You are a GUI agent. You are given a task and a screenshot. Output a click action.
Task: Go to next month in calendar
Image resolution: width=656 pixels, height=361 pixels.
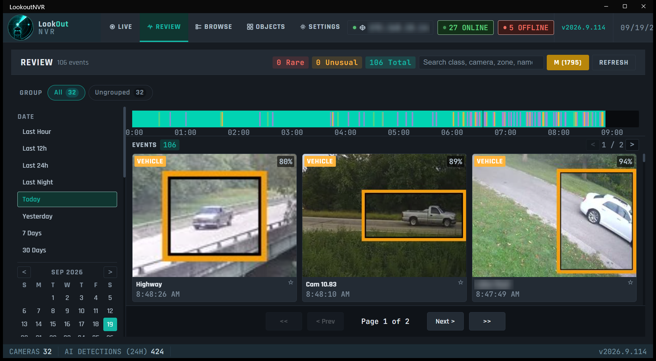pos(110,272)
